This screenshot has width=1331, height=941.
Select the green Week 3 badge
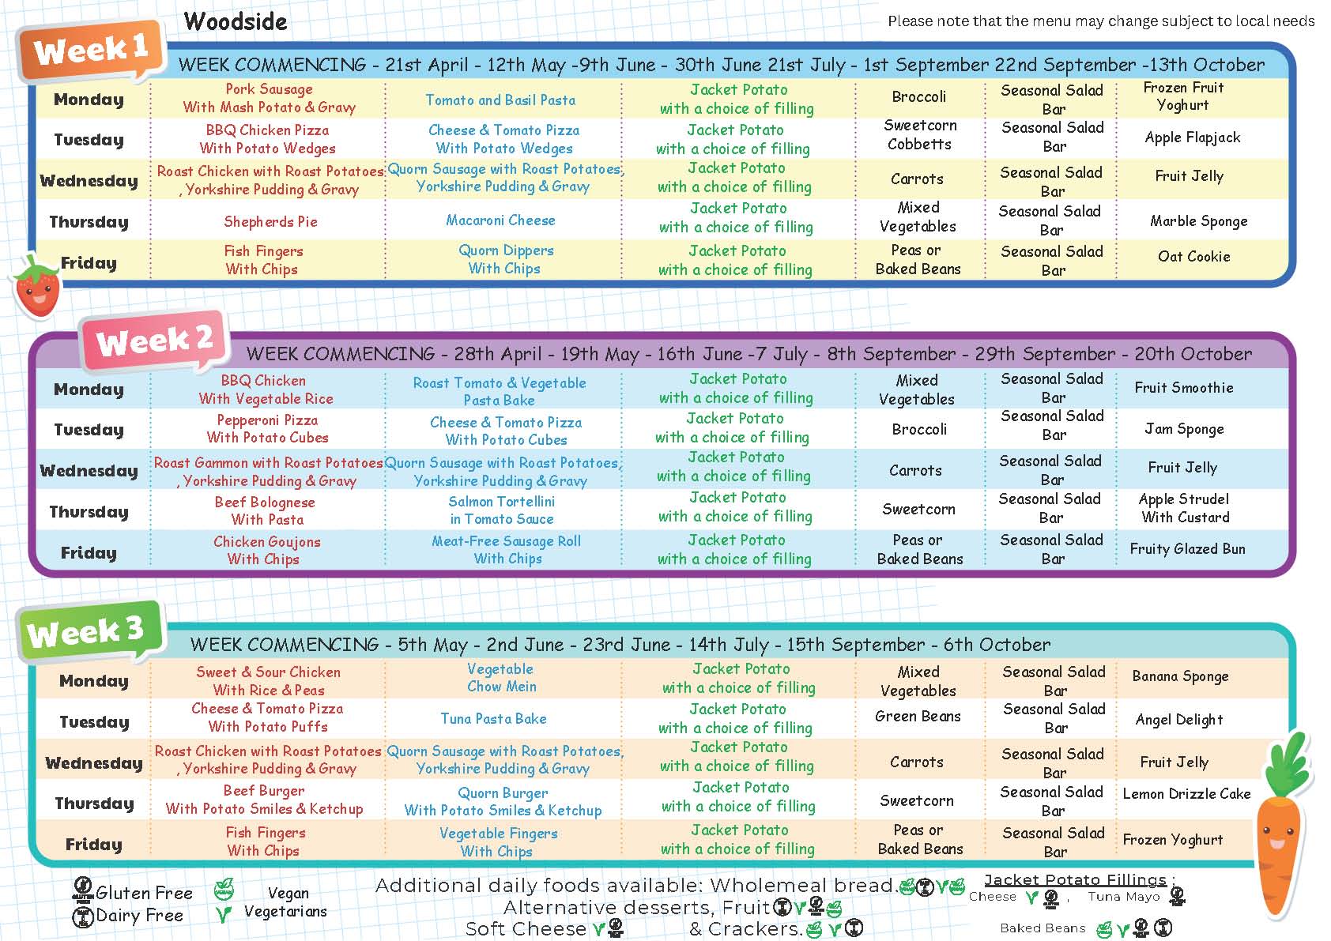tap(92, 631)
